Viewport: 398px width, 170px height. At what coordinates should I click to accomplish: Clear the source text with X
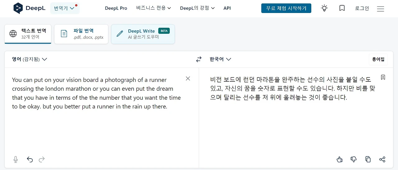(x=188, y=79)
